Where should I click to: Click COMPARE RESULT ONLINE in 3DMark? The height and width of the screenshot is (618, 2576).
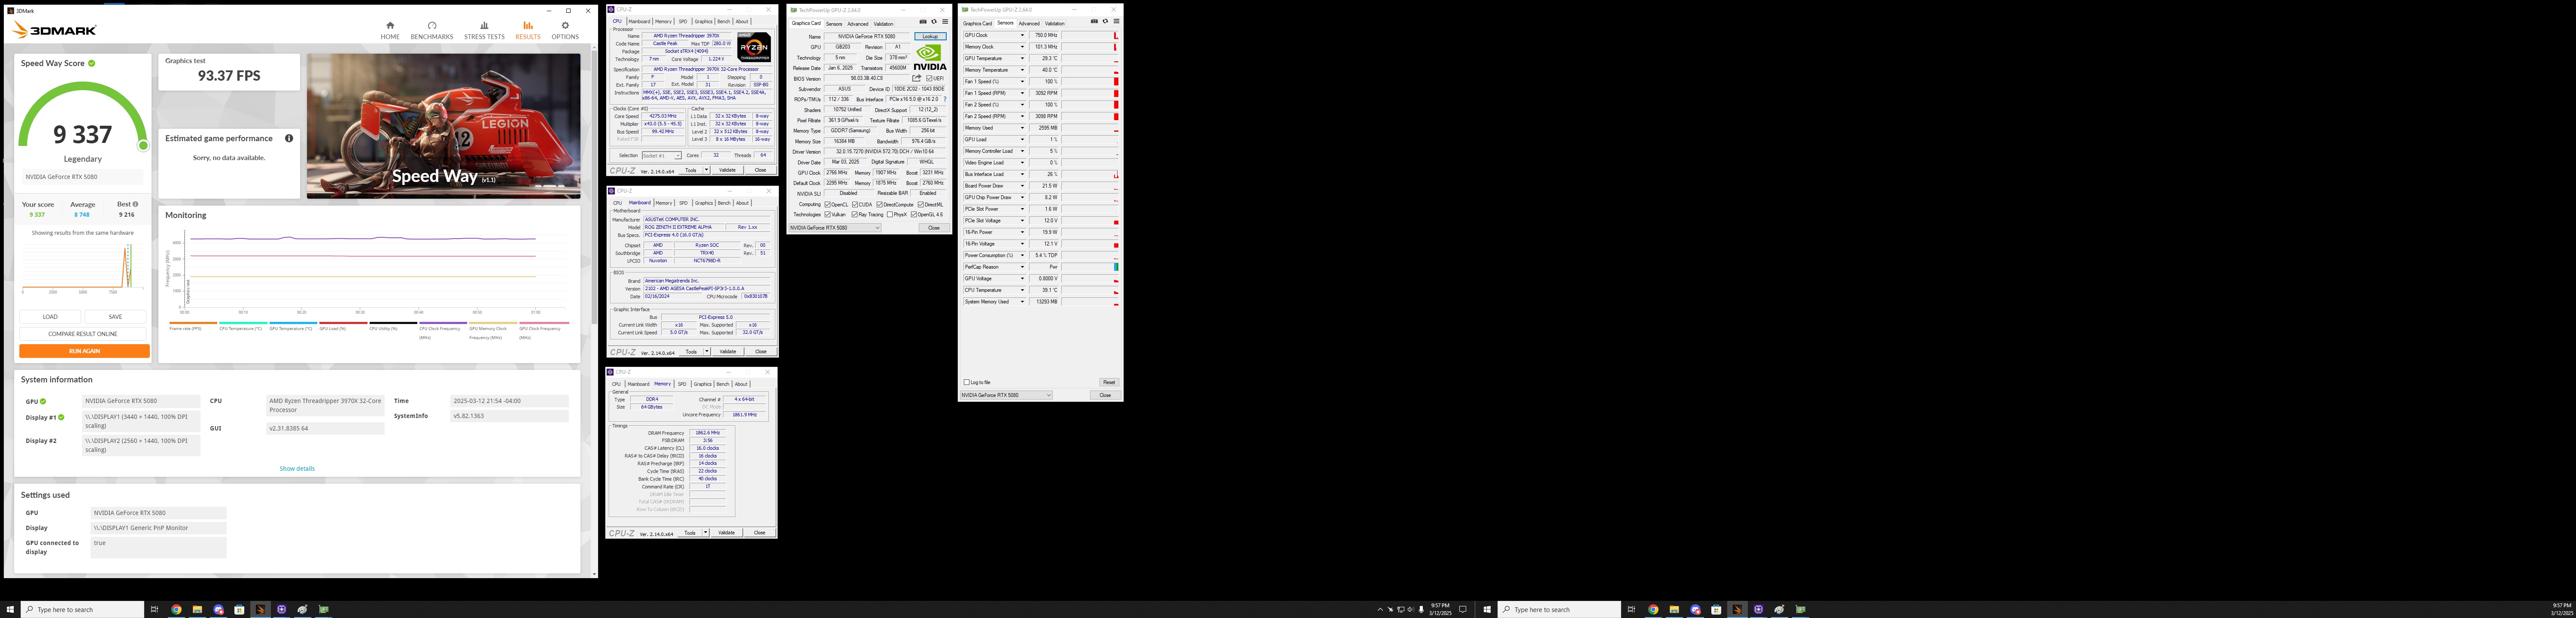tap(83, 334)
